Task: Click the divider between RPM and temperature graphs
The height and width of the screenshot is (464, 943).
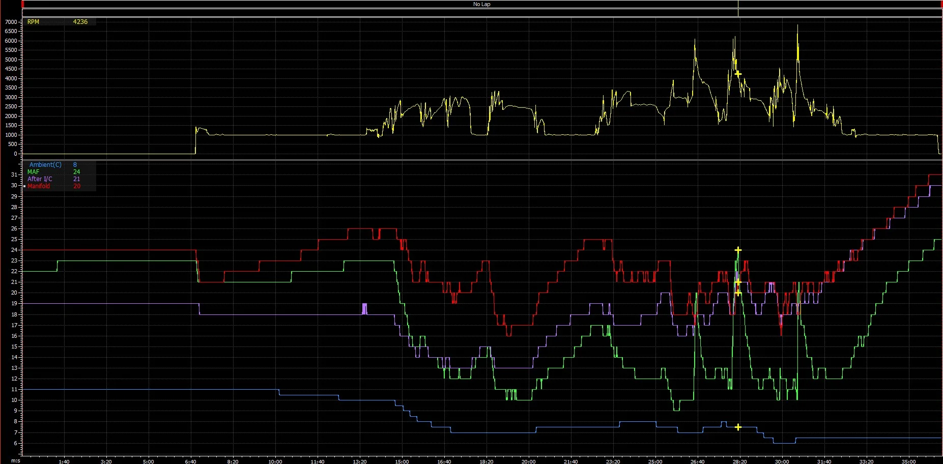Action: pyautogui.click(x=481, y=160)
